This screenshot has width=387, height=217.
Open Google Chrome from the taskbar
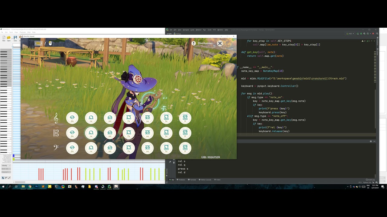tap(30, 187)
